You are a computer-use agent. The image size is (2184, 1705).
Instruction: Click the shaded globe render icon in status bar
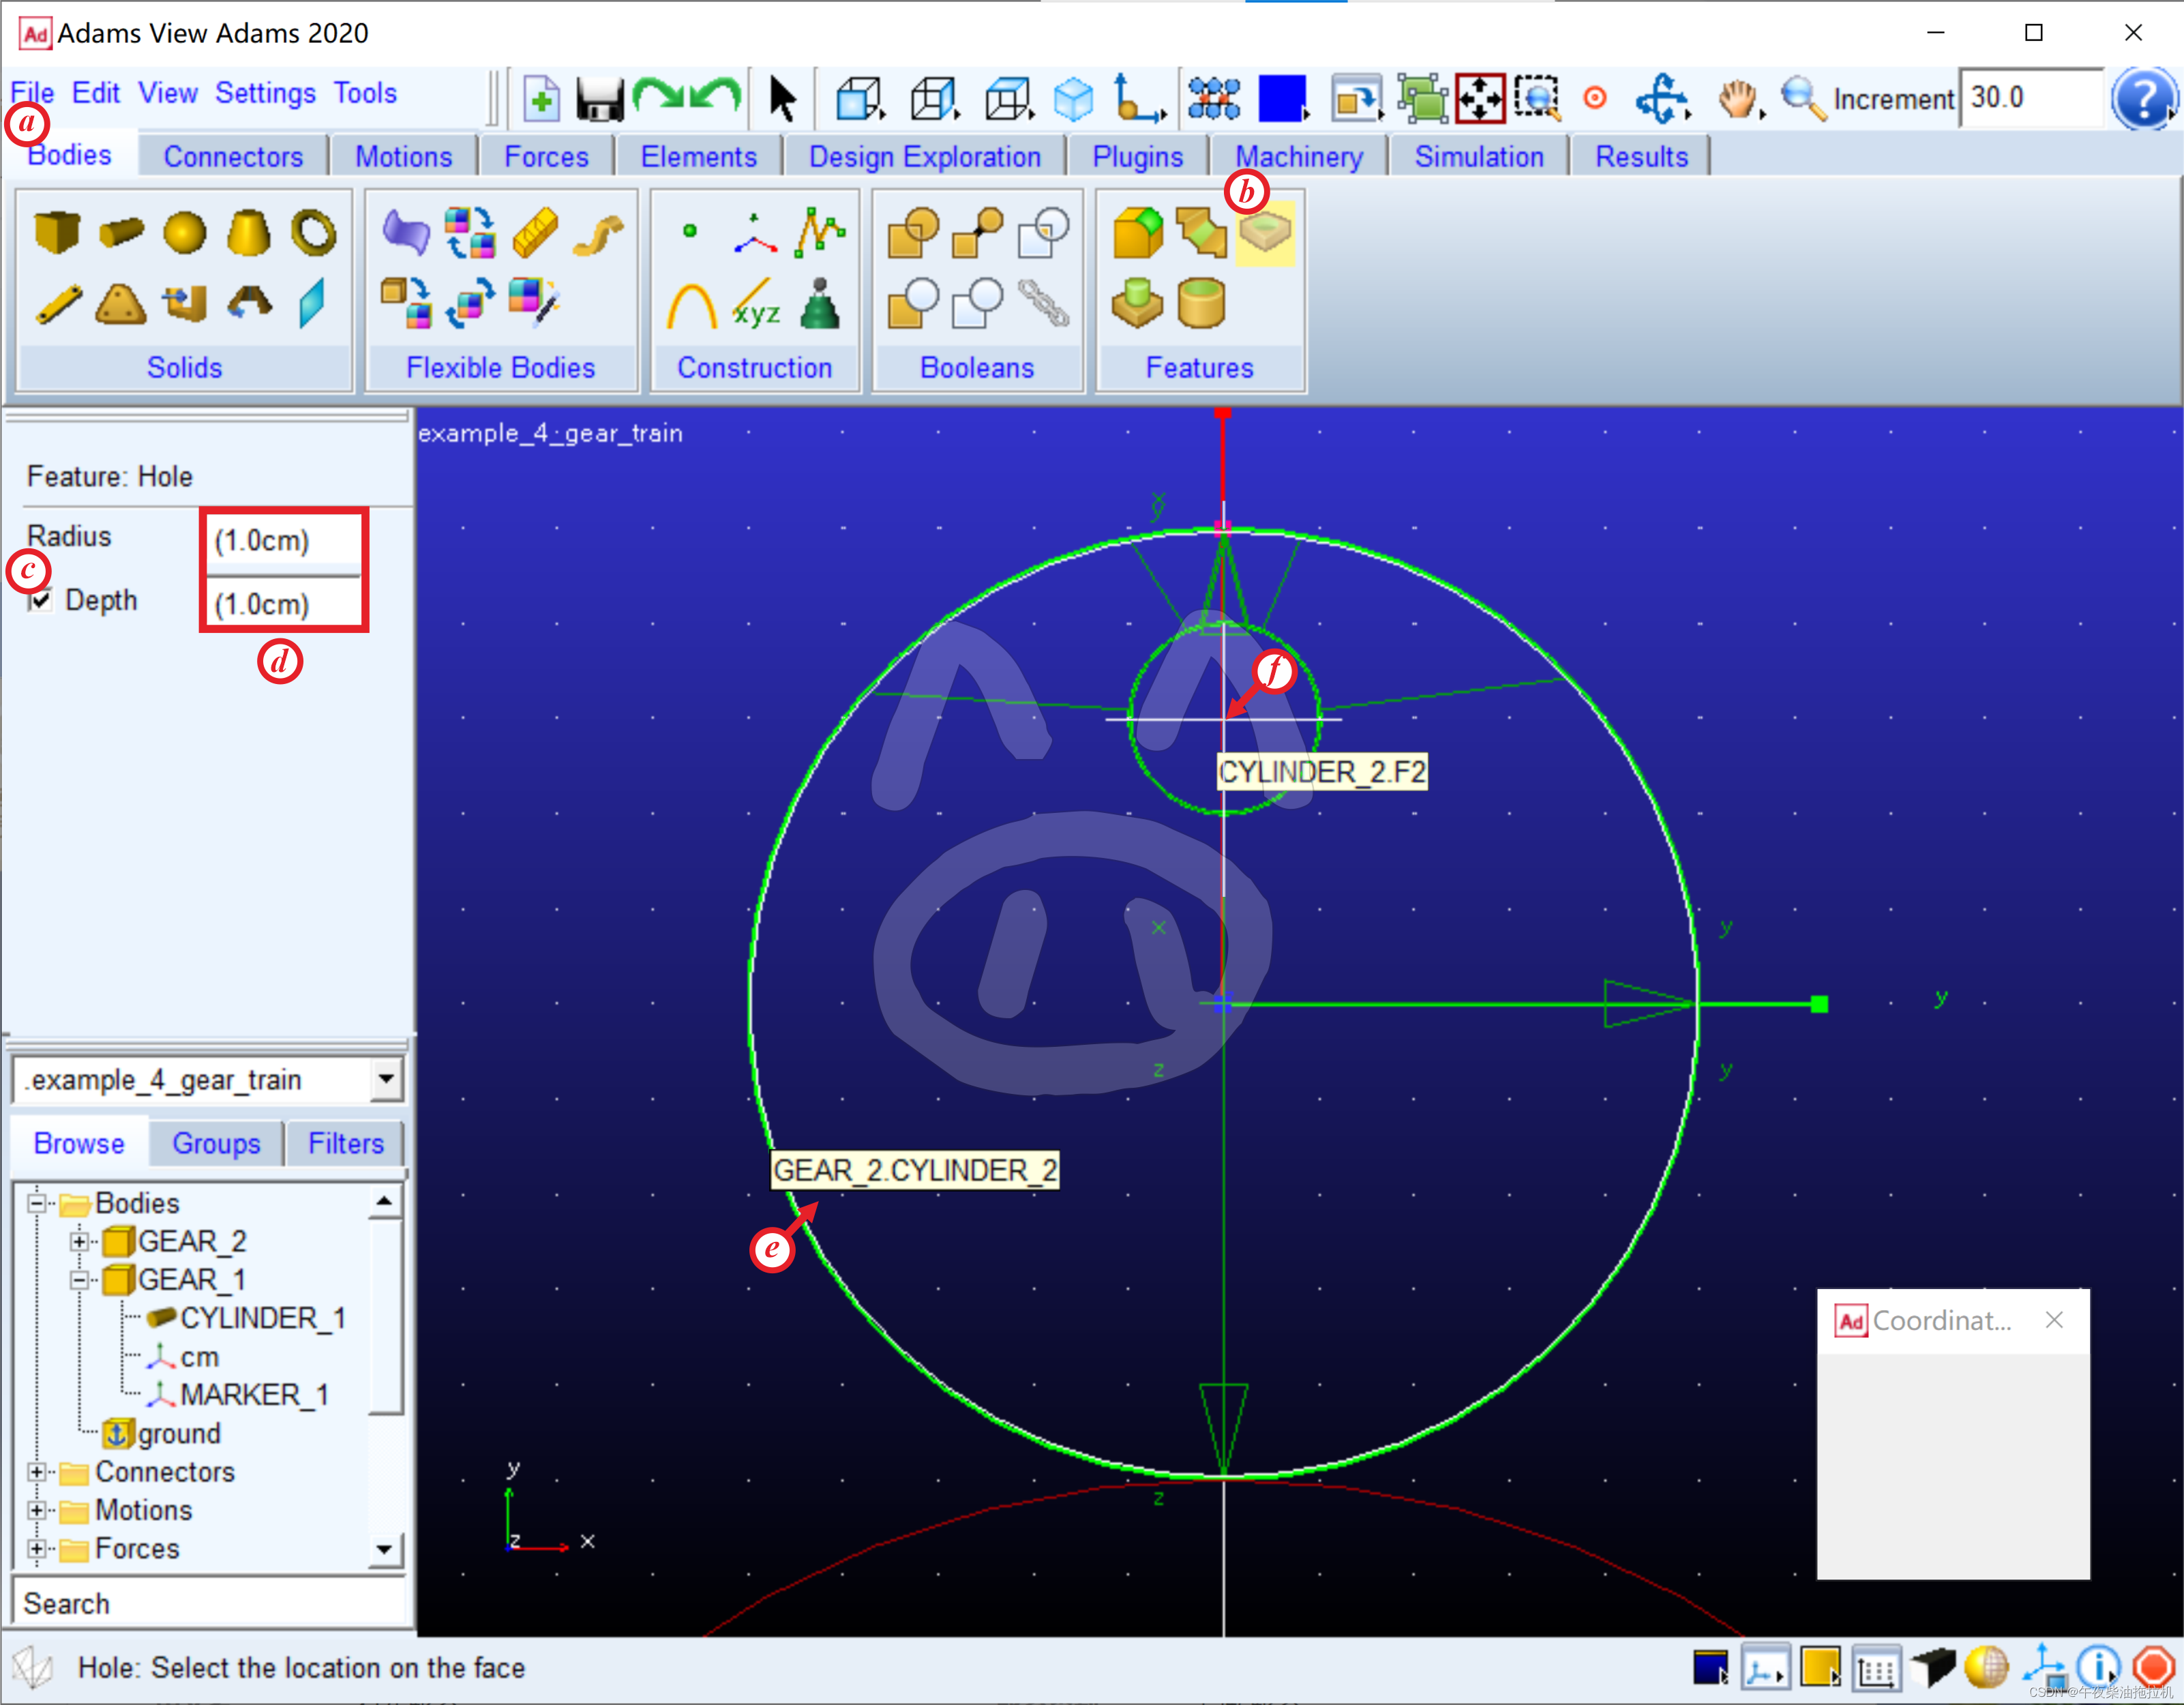pyautogui.click(x=1986, y=1667)
